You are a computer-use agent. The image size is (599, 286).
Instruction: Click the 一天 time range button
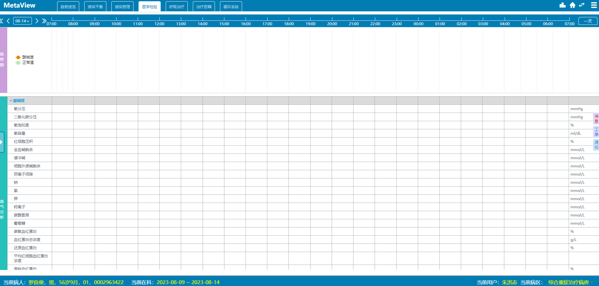pos(588,21)
